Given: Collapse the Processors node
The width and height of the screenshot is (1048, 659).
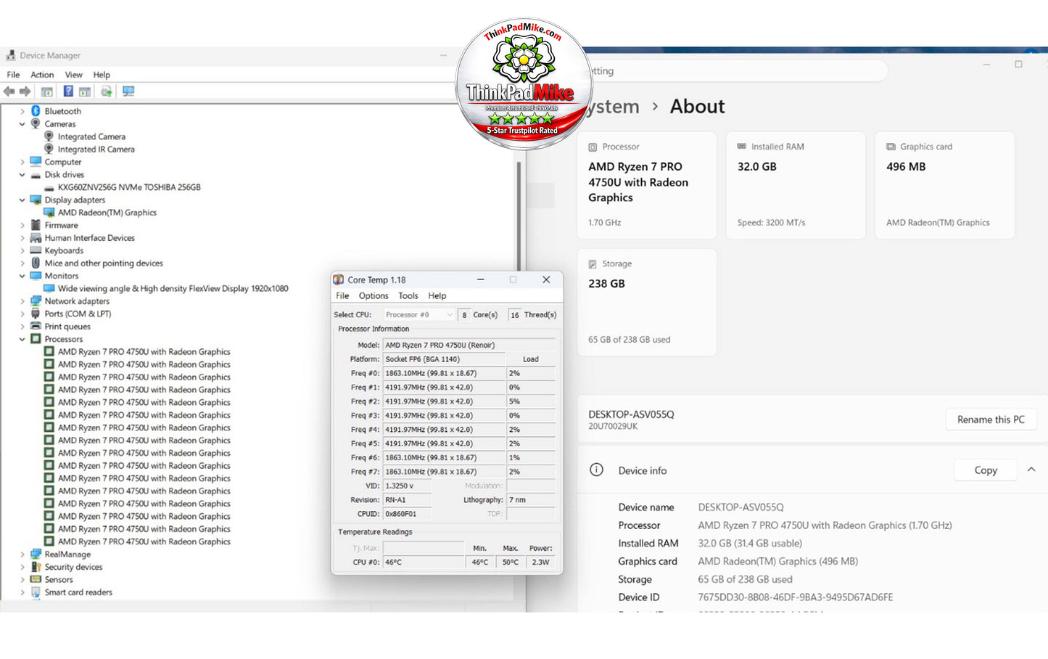Looking at the screenshot, I should coord(22,339).
